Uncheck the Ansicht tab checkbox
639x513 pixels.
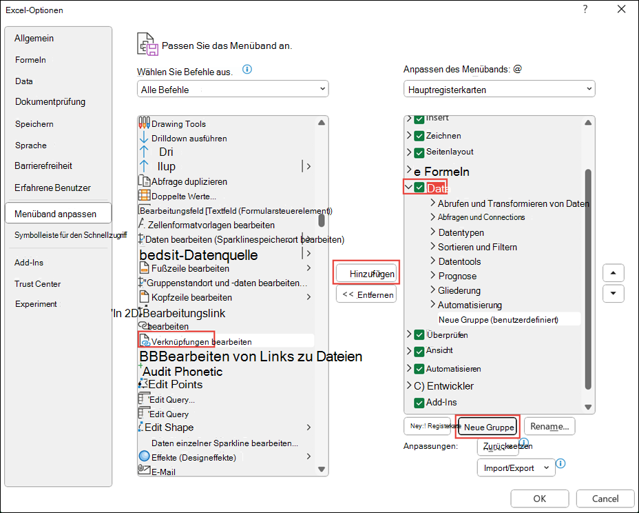[419, 351]
